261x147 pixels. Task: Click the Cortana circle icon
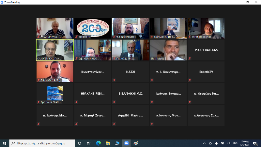pyautogui.click(x=79, y=143)
